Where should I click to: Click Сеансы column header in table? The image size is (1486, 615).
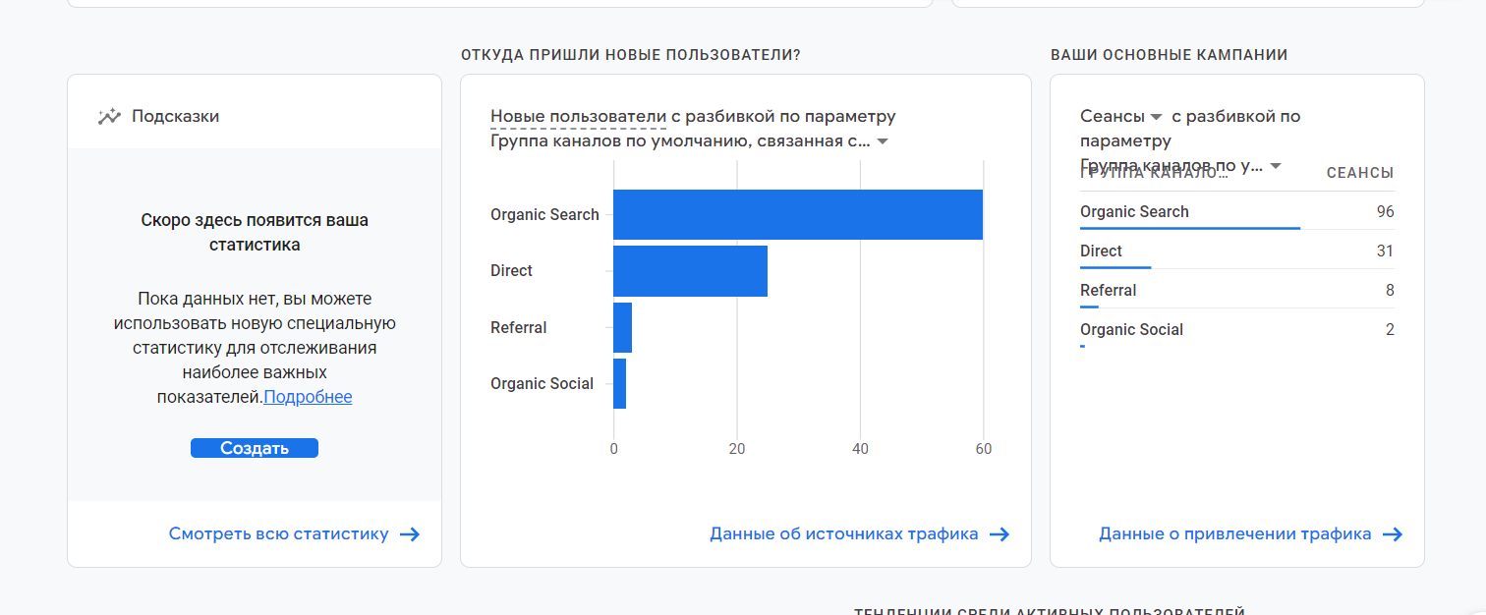click(x=1359, y=173)
